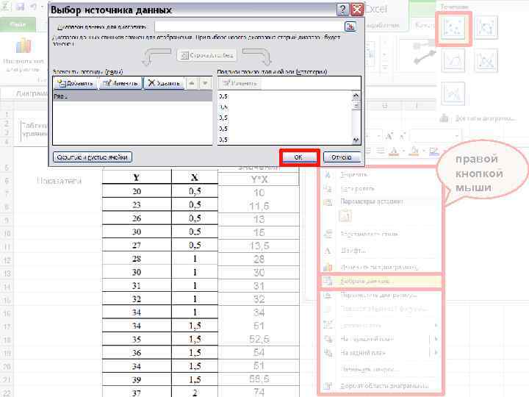Select the Y column header cell
The image size is (529, 397).
(x=137, y=177)
